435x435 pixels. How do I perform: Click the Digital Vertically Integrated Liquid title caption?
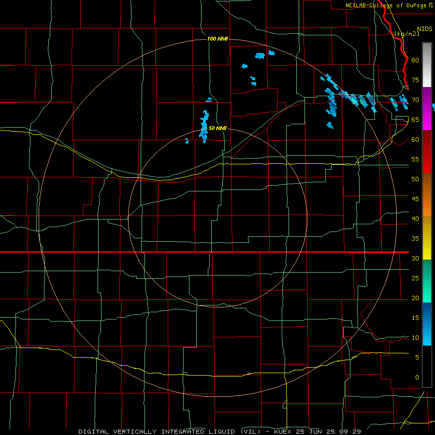coord(219,432)
